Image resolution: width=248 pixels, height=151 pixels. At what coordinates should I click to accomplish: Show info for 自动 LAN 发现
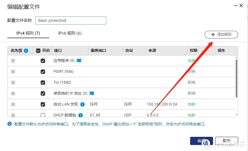pos(82,104)
